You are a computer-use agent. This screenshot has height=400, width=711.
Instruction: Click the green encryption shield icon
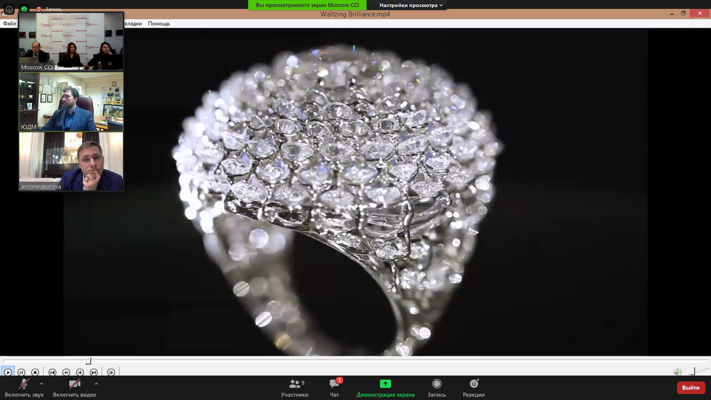tap(24, 9)
